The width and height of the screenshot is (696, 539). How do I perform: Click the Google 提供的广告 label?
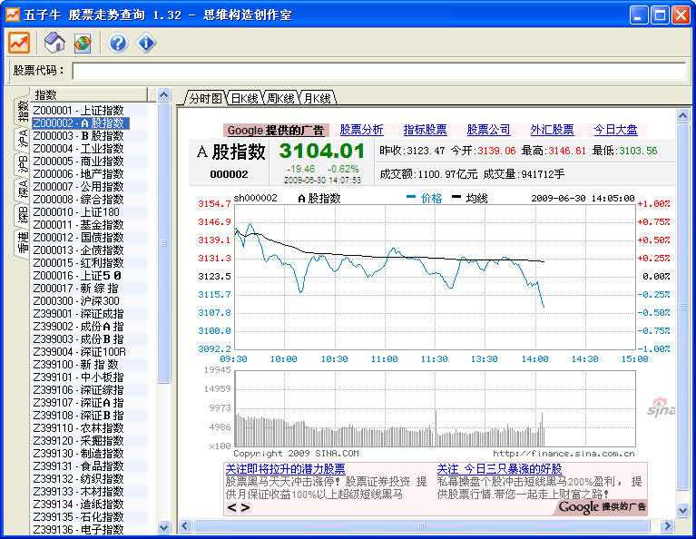click(276, 130)
